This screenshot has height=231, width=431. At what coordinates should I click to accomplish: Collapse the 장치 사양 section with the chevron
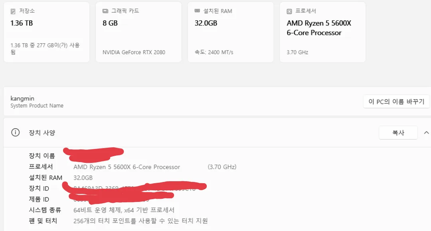click(426, 133)
